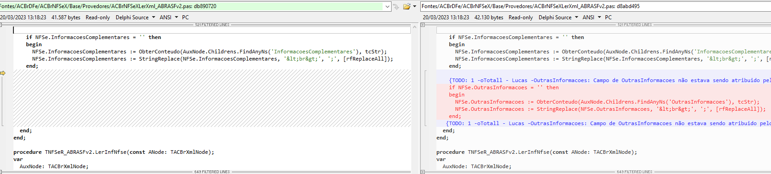Click the left pane browse folder icon
Image resolution: width=771 pixels, height=174 pixels.
click(407, 6)
